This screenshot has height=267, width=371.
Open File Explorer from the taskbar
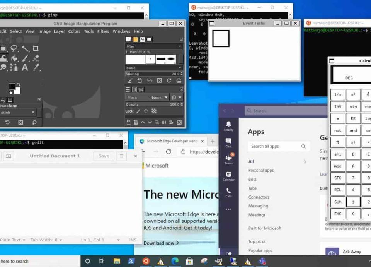pyautogui.click(x=117, y=261)
